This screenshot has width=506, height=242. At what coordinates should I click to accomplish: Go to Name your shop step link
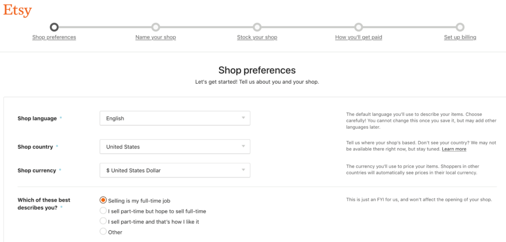[x=156, y=37]
